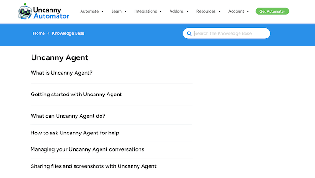
Task: Open Managing your Uncanny Agent conversations article
Action: pyautogui.click(x=87, y=149)
